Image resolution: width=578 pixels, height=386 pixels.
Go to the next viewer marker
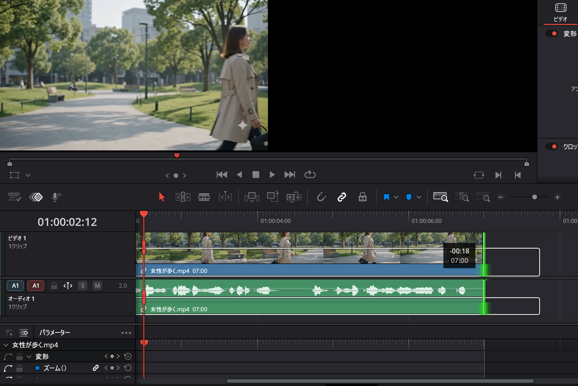pos(185,175)
